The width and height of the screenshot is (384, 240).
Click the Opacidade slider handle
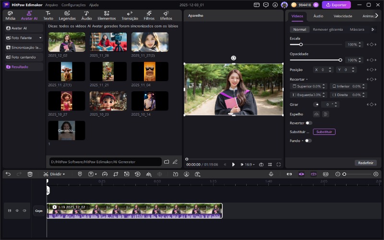coord(340,60)
